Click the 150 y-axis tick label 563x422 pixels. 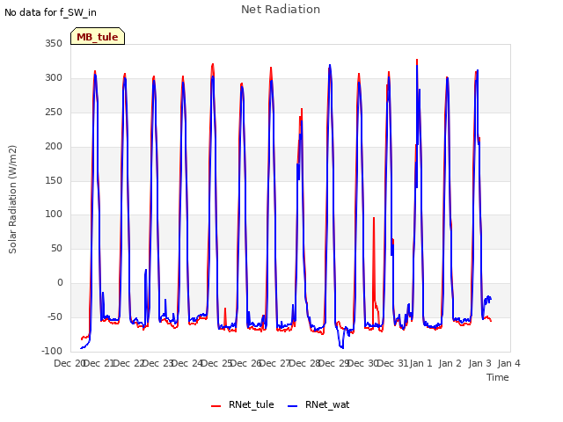pyautogui.click(x=54, y=180)
